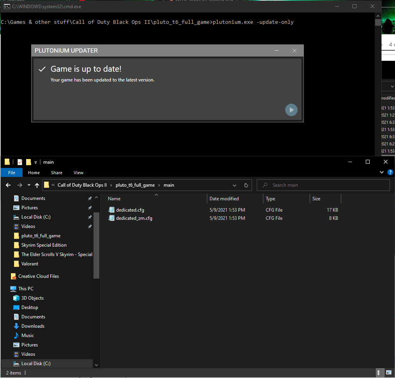
Task: Open Explorer help question mark icon
Action: pos(390,172)
